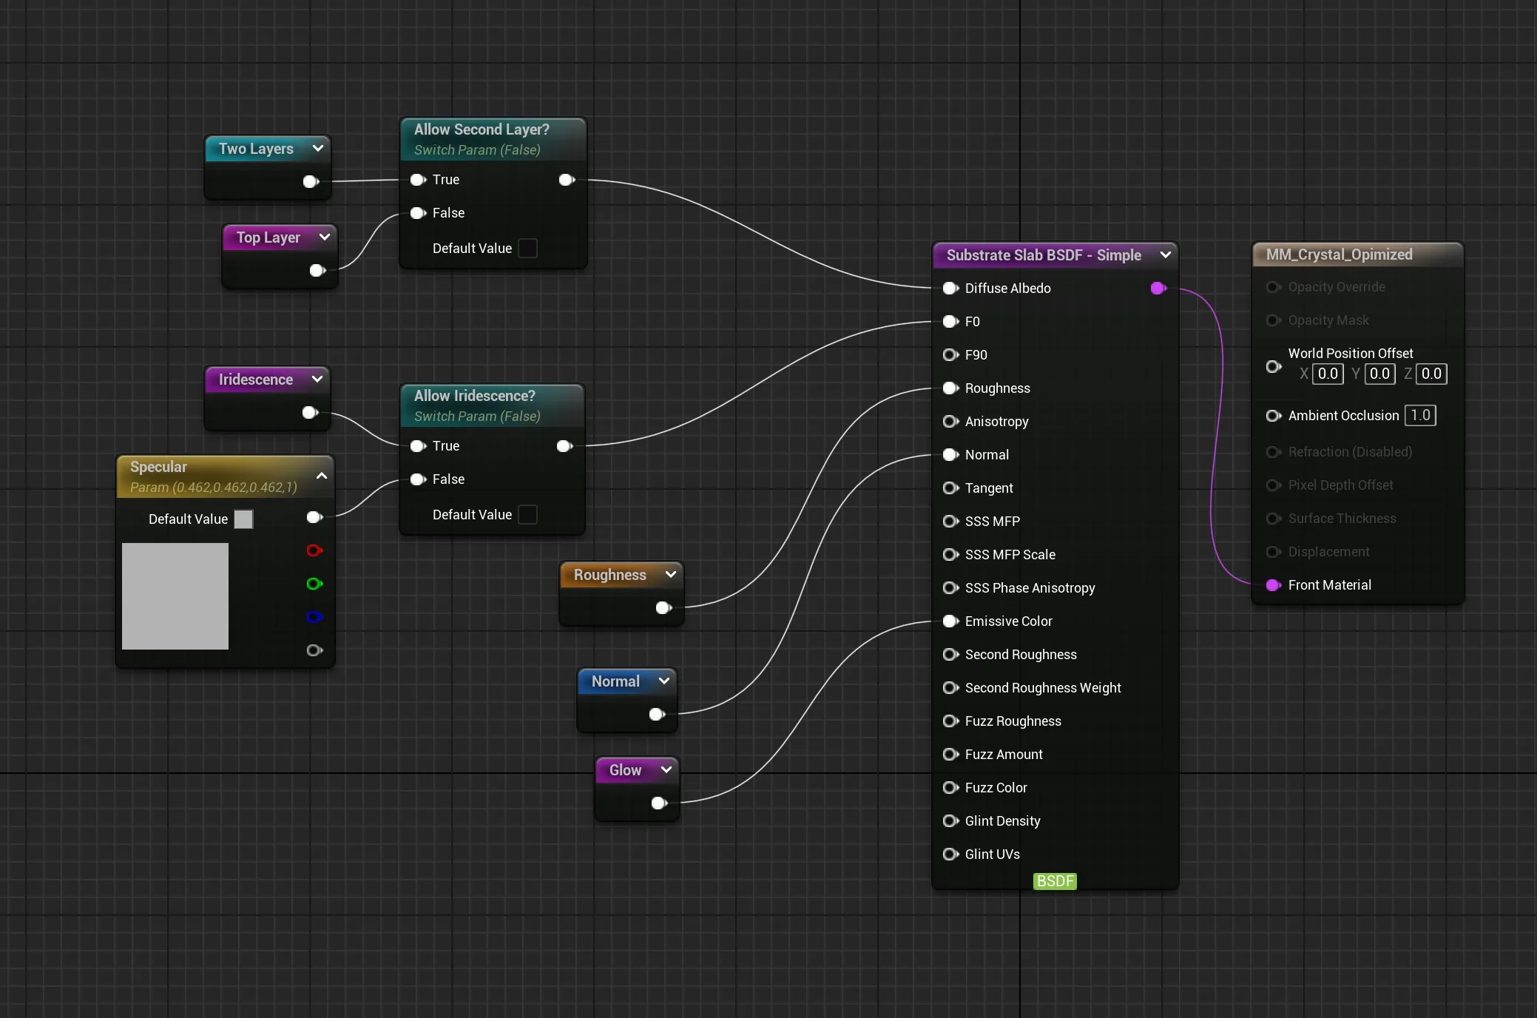Click the Fuzz Color input pin
Screen dimensions: 1537x1018
pyautogui.click(x=950, y=788)
